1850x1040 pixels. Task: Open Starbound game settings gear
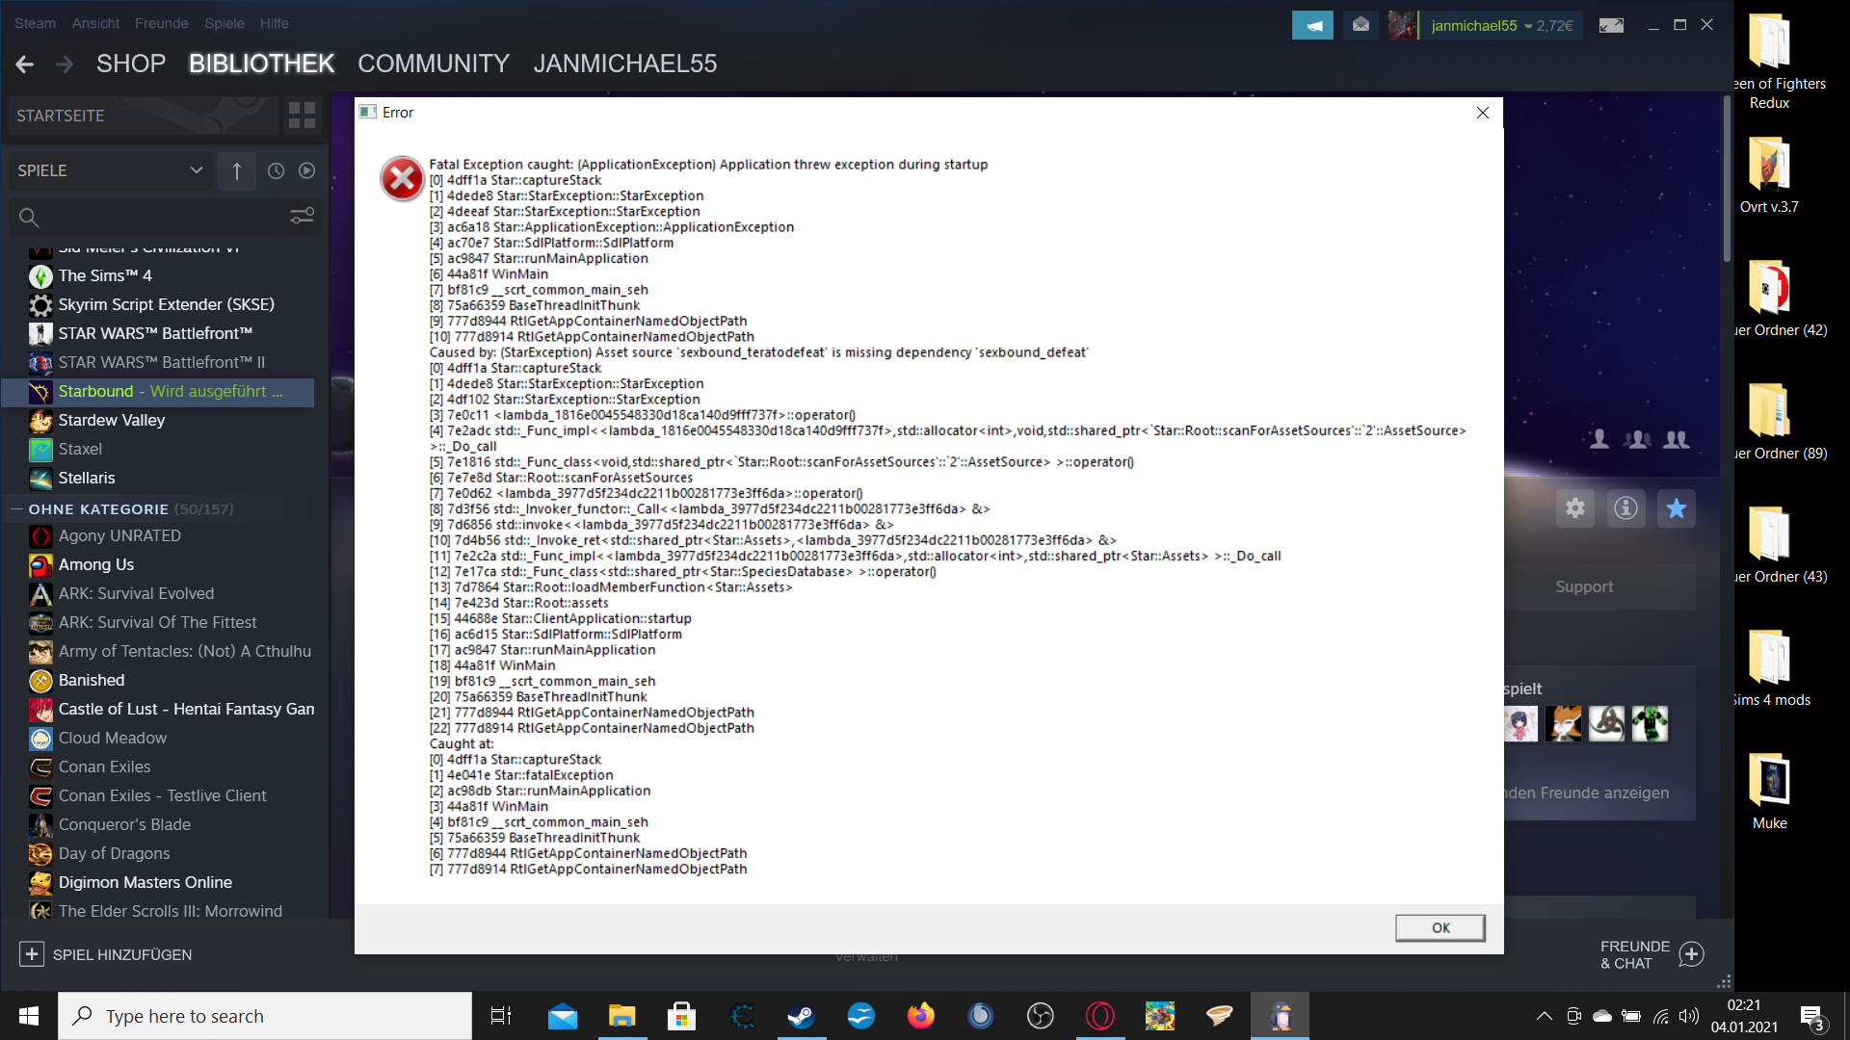coord(1575,508)
